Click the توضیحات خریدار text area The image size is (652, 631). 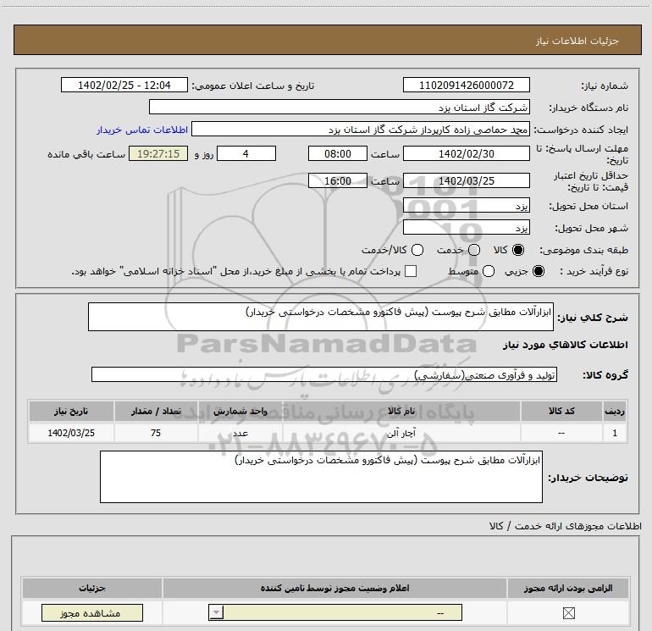[x=321, y=477]
